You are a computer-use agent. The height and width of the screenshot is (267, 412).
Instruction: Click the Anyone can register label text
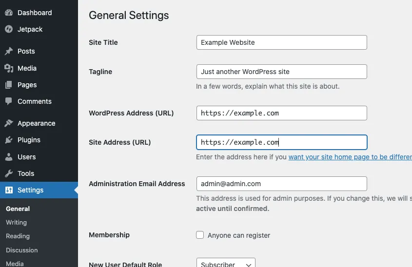pos(239,235)
